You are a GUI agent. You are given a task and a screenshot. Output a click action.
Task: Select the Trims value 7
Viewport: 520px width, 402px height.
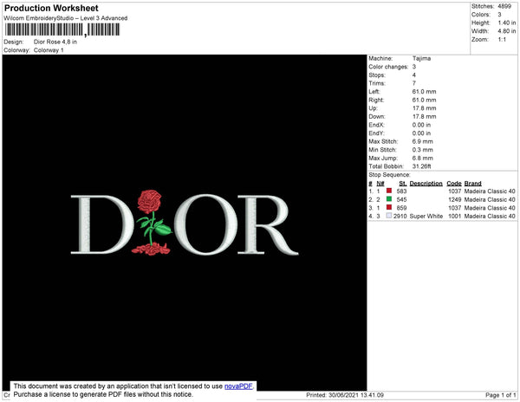point(414,83)
